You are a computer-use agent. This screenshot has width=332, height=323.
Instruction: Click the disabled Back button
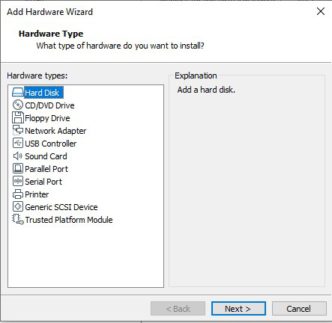(x=178, y=309)
